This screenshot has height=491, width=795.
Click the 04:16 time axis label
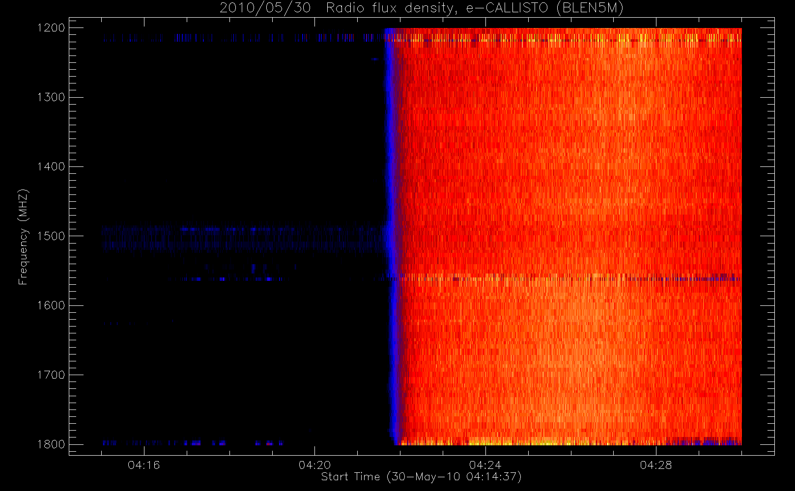pyautogui.click(x=144, y=465)
